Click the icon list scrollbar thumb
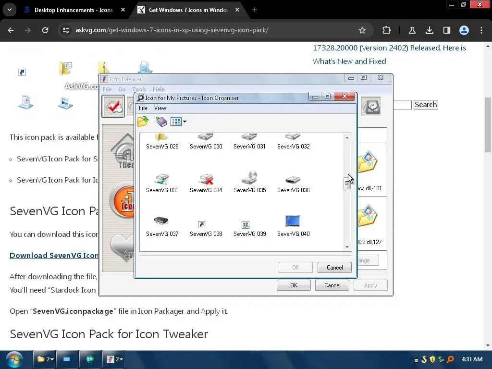Screen dimensions: 492x369 pos(347,184)
